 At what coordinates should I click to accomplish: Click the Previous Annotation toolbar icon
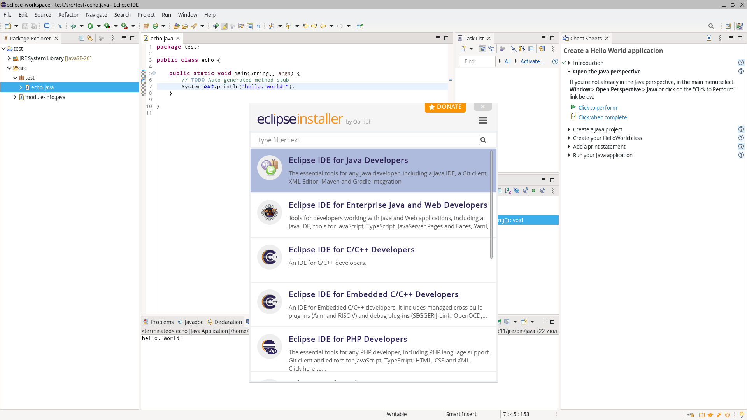[x=289, y=26]
